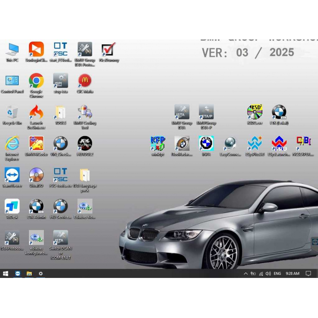Launch UltraISO shortcut
The width and height of the screenshot is (318, 318).
click(x=36, y=178)
